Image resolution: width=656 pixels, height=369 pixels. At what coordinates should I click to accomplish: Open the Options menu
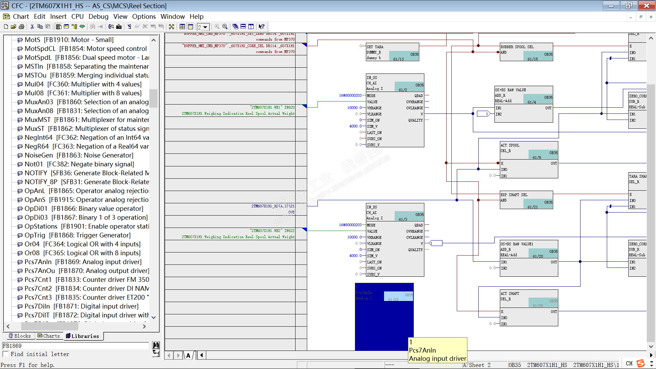click(x=144, y=16)
